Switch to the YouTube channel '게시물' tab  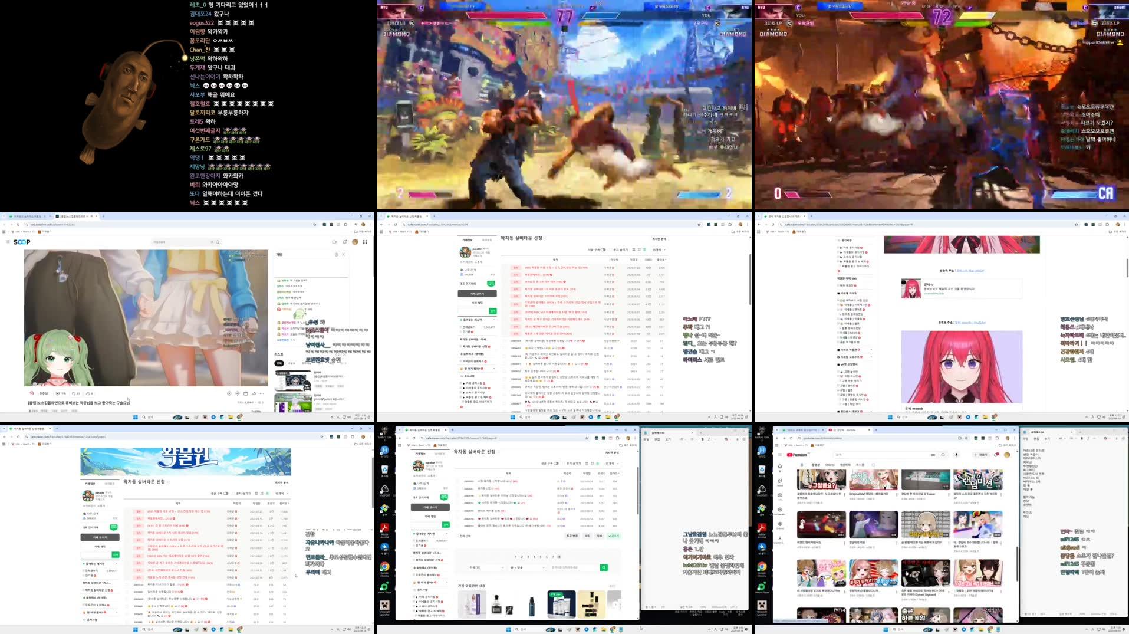860,465
